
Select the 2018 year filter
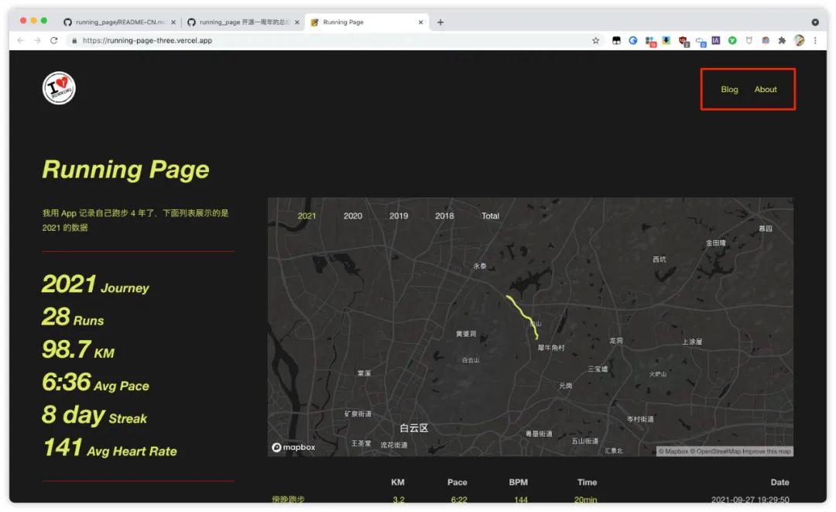(444, 216)
